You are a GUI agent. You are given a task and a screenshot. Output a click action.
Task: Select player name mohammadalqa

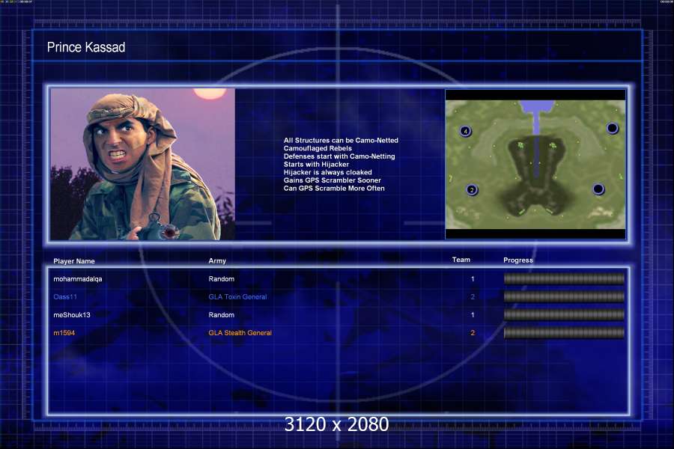point(78,279)
